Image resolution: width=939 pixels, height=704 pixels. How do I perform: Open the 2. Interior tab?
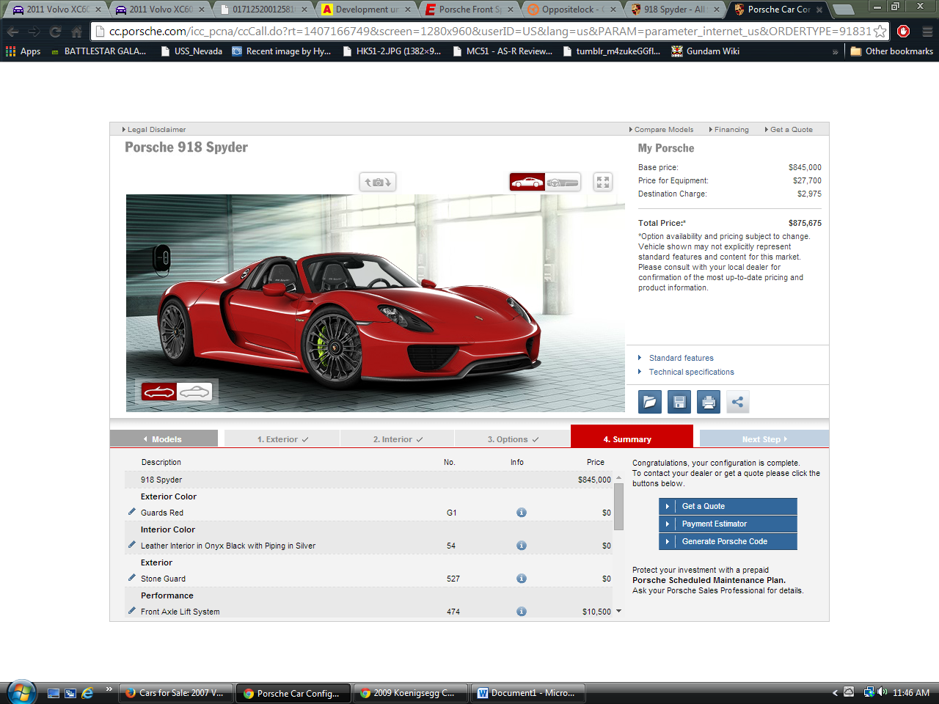coord(398,439)
